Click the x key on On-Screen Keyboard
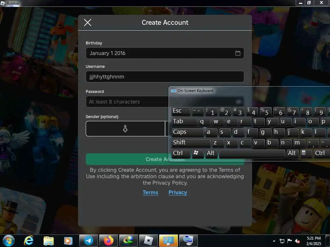 click(x=231, y=143)
